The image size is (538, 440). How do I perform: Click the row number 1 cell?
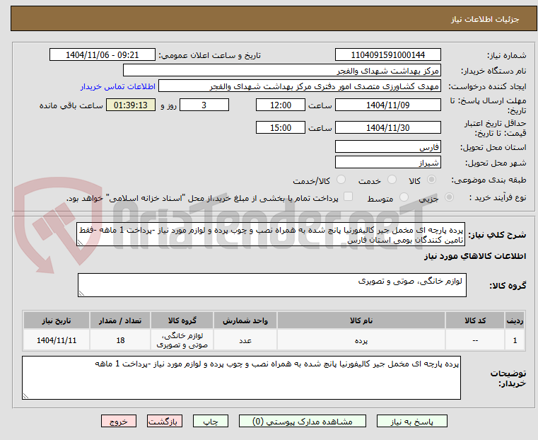[515, 340]
